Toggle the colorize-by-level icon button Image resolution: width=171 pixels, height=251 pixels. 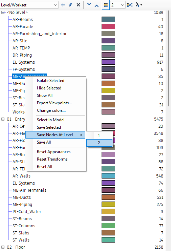106,5
